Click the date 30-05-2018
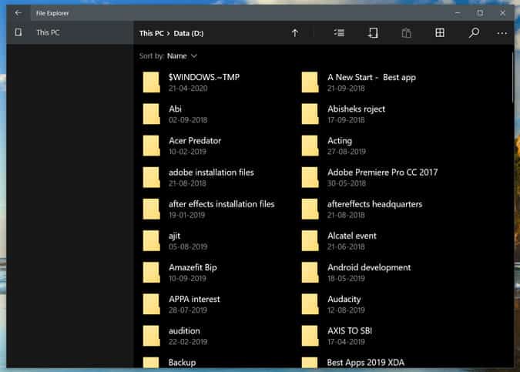Image resolution: width=520 pixels, height=372 pixels. pyautogui.click(x=346, y=183)
